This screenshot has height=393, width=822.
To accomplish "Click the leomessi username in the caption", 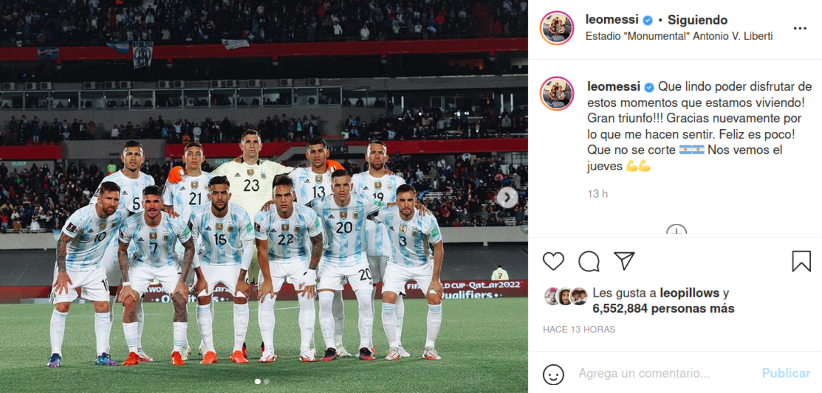I will coord(613,86).
